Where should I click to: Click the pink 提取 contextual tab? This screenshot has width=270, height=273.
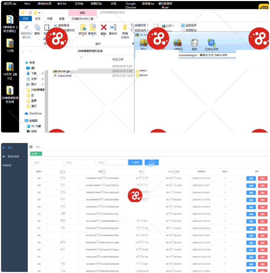tap(82, 13)
